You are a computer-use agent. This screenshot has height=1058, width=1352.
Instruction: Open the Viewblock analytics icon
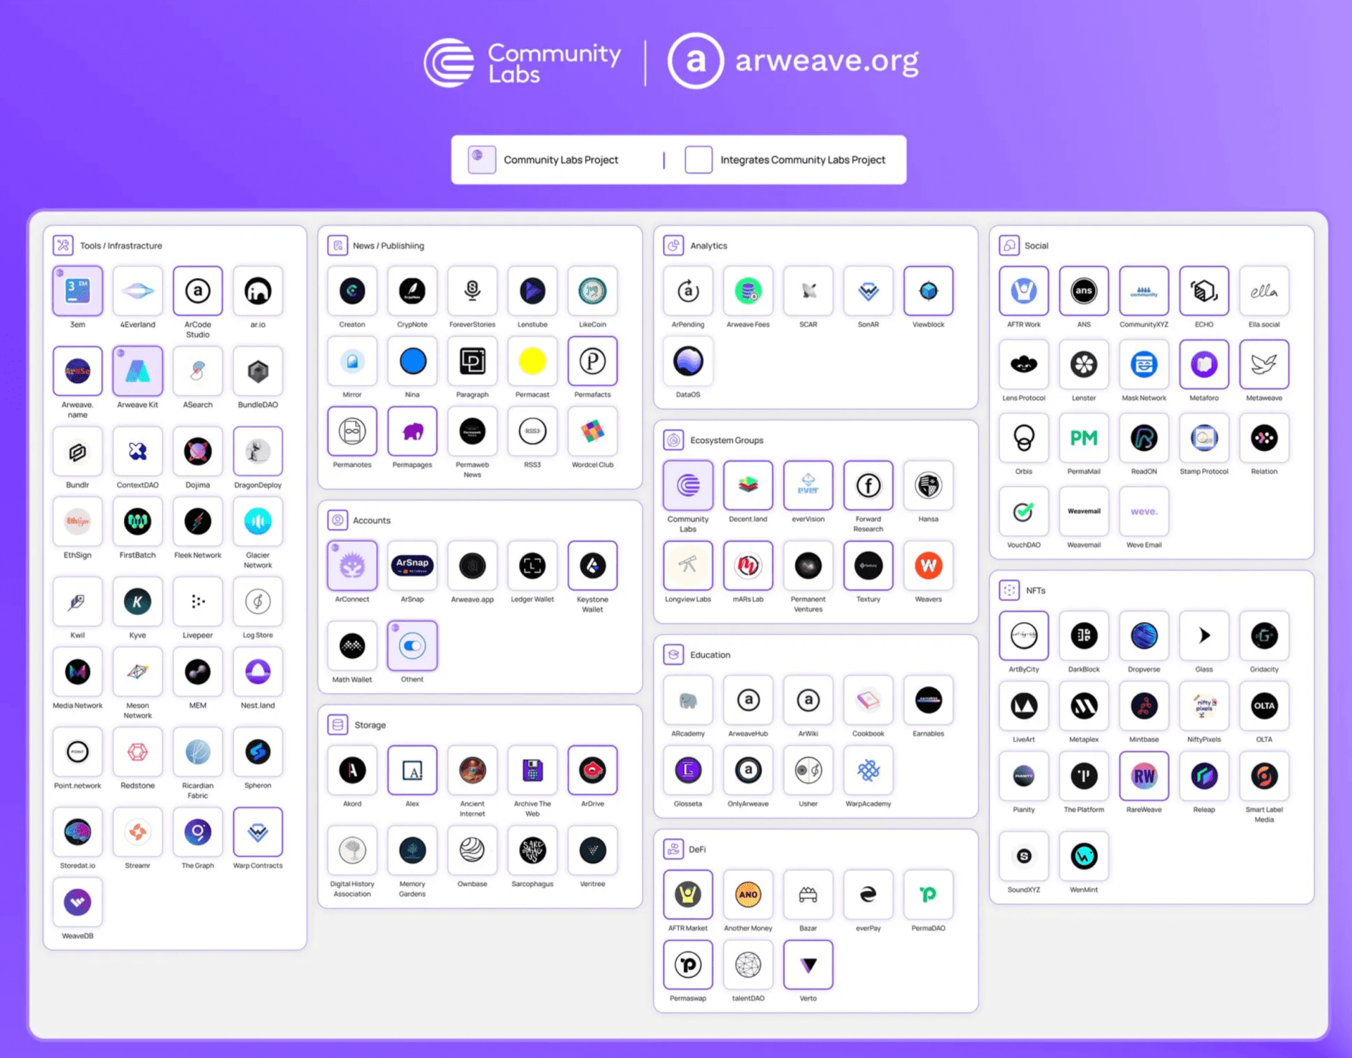pyautogui.click(x=929, y=291)
